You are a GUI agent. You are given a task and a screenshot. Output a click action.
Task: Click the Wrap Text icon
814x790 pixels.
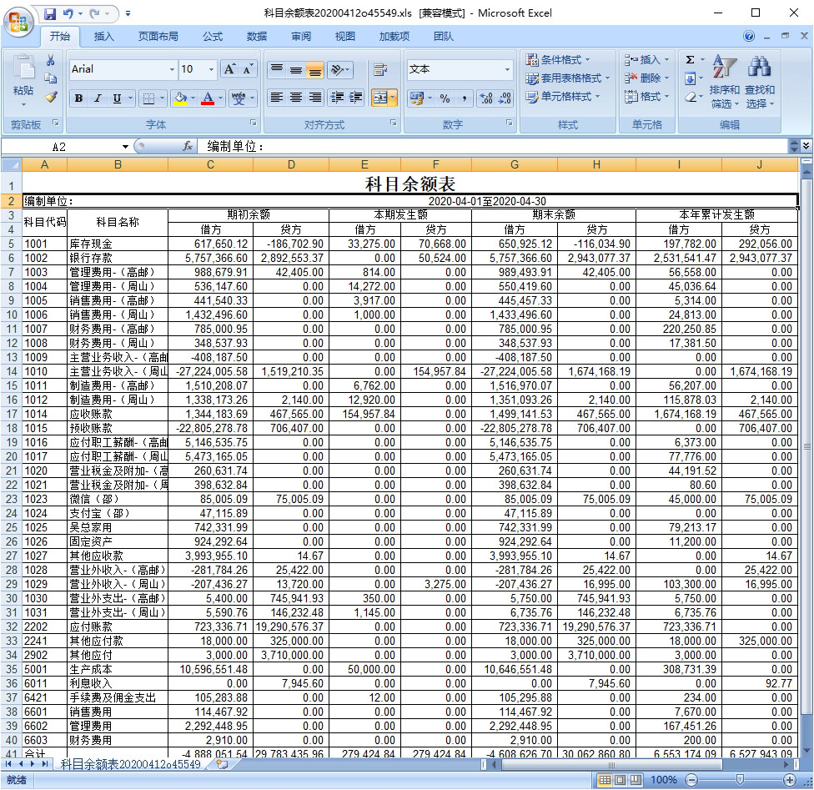pos(380,70)
